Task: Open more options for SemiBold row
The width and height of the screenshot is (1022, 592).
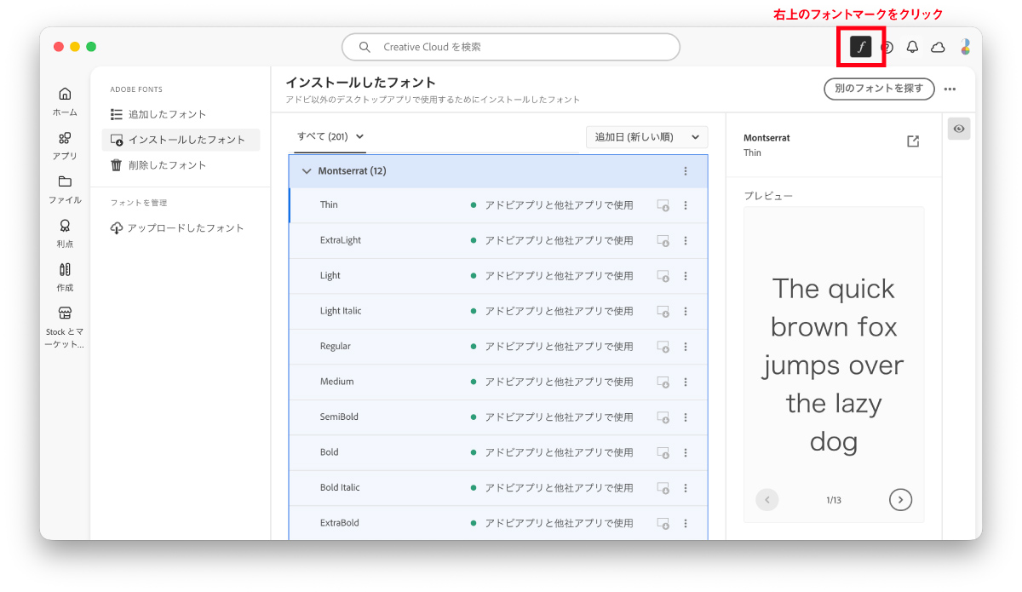Action: coord(686,417)
